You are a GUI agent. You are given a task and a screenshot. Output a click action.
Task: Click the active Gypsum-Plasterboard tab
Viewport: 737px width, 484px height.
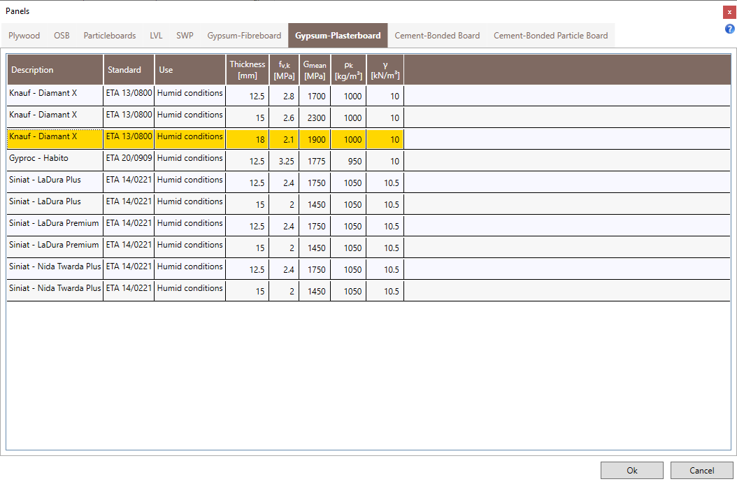[338, 35]
